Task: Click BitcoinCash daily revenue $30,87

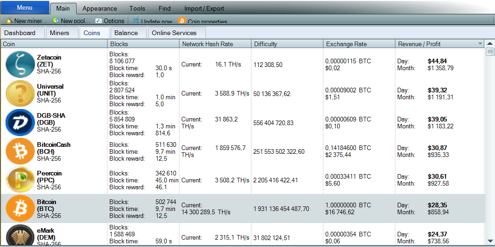Action: (x=437, y=148)
